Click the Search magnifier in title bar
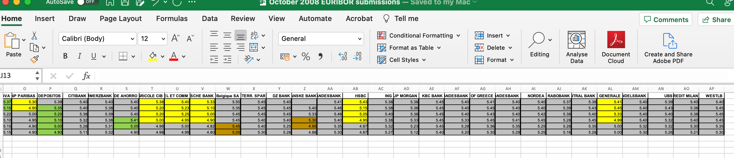 [x=710, y=2]
